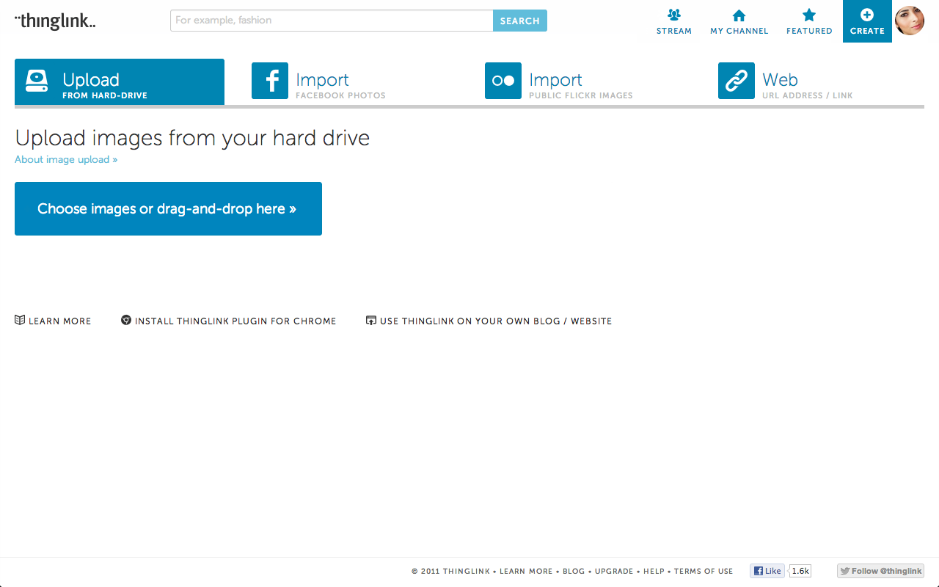Open footer LEARN MORE link
Image resolution: width=939 pixels, height=587 pixels.
click(526, 571)
